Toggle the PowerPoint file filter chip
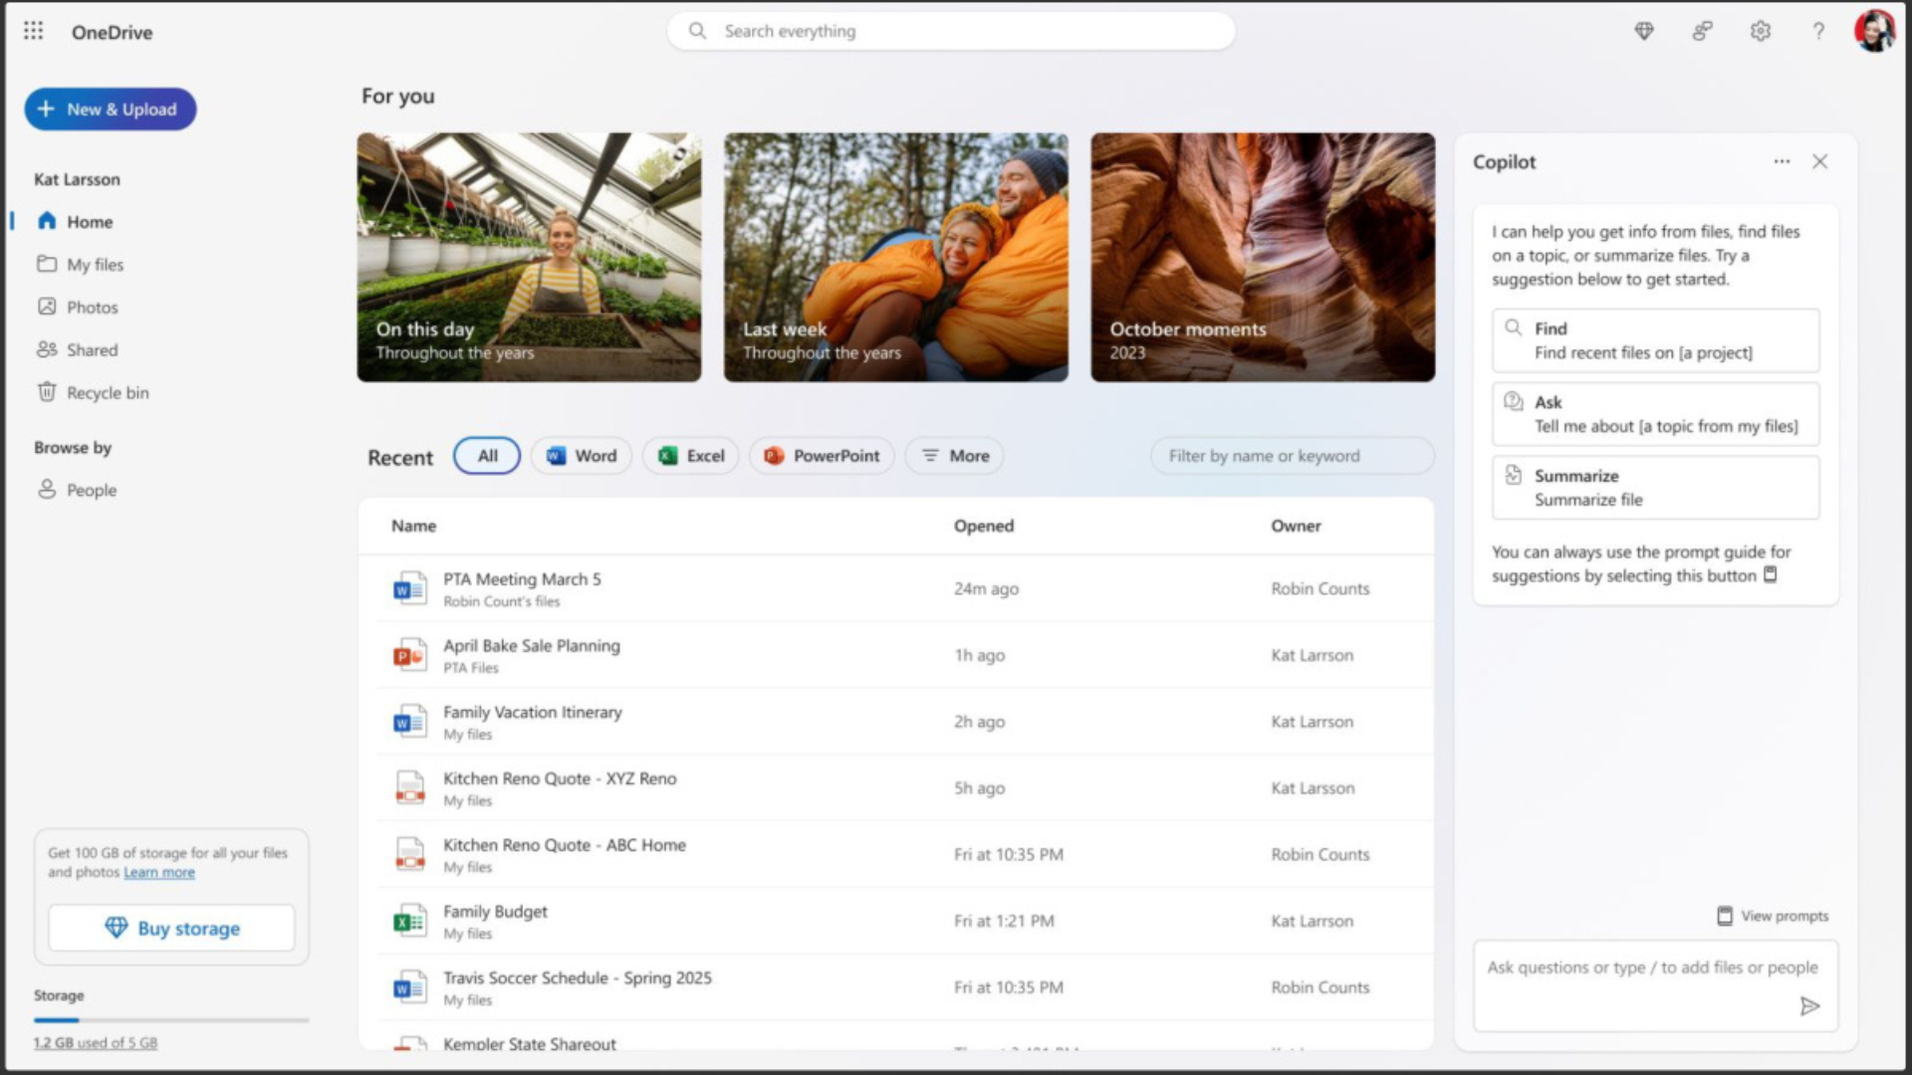 821,455
